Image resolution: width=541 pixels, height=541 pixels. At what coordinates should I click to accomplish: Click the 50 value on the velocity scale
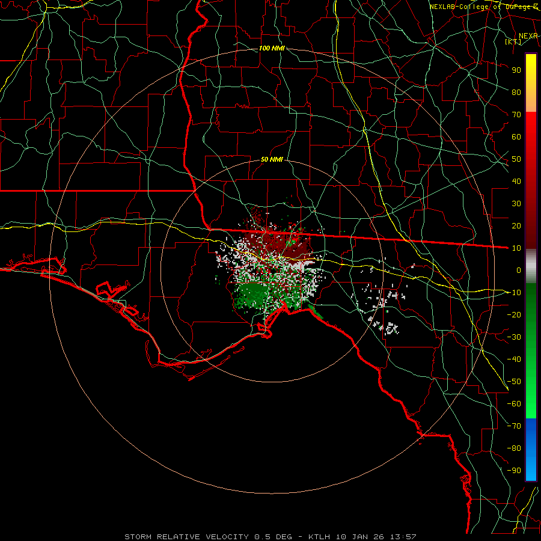click(516, 159)
